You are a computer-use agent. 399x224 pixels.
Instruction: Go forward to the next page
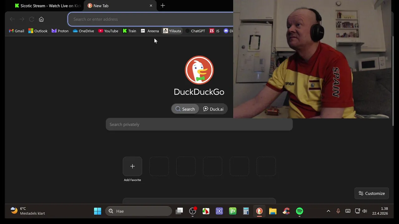(22, 19)
